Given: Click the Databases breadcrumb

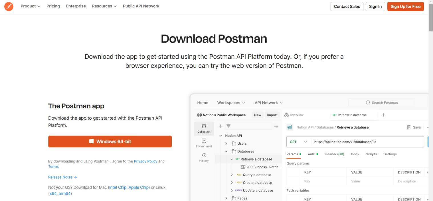Looking at the screenshot, I should tap(325, 127).
